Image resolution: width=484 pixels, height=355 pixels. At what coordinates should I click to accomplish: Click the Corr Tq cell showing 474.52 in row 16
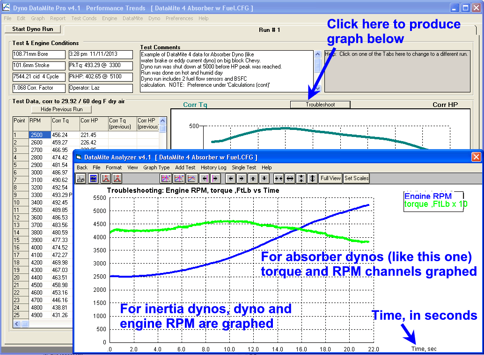[62, 248]
